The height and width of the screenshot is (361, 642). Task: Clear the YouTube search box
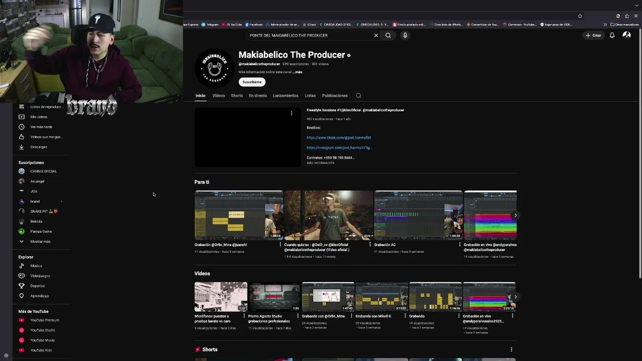click(x=376, y=36)
